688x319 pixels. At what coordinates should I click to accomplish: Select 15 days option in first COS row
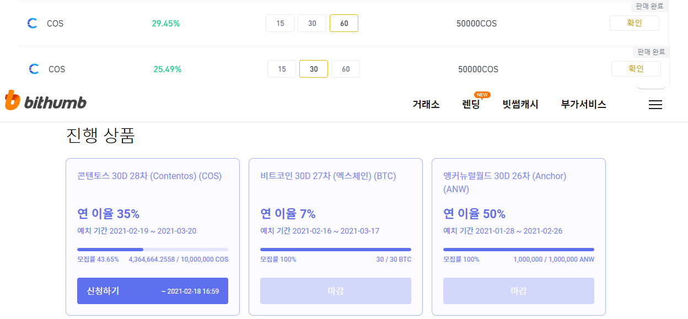280,24
